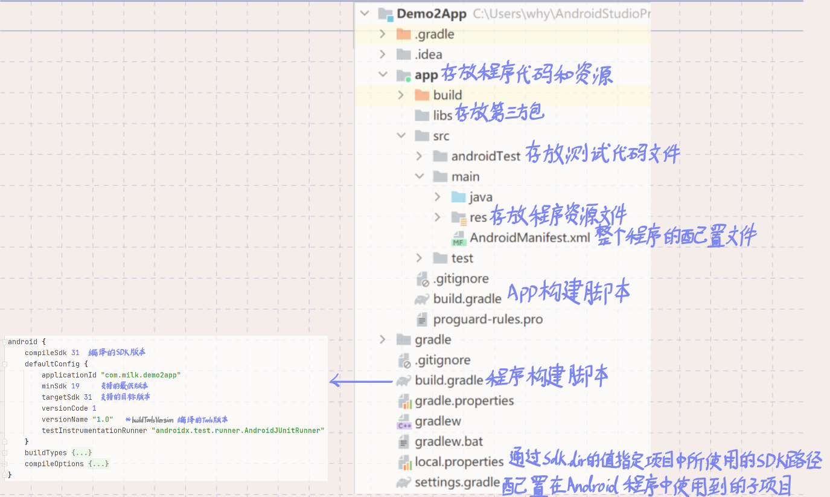Expand the java folder chevron
This screenshot has width=830, height=497.
click(x=438, y=197)
